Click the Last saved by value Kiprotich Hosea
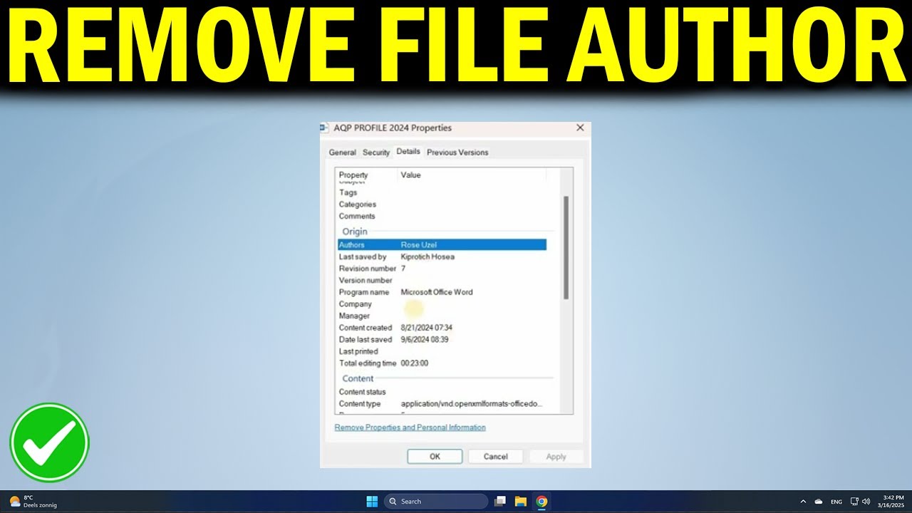This screenshot has width=912, height=513. click(x=427, y=256)
